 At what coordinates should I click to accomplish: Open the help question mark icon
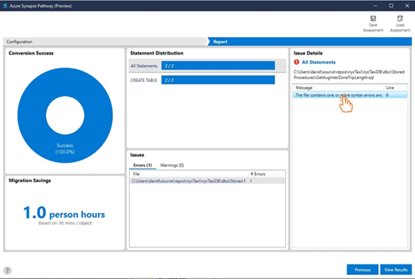click(x=8, y=271)
